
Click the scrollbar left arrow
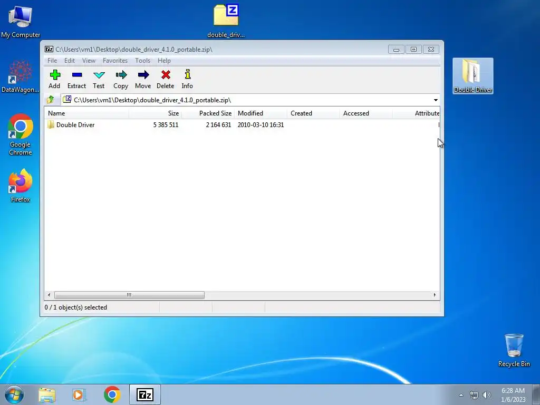point(49,295)
